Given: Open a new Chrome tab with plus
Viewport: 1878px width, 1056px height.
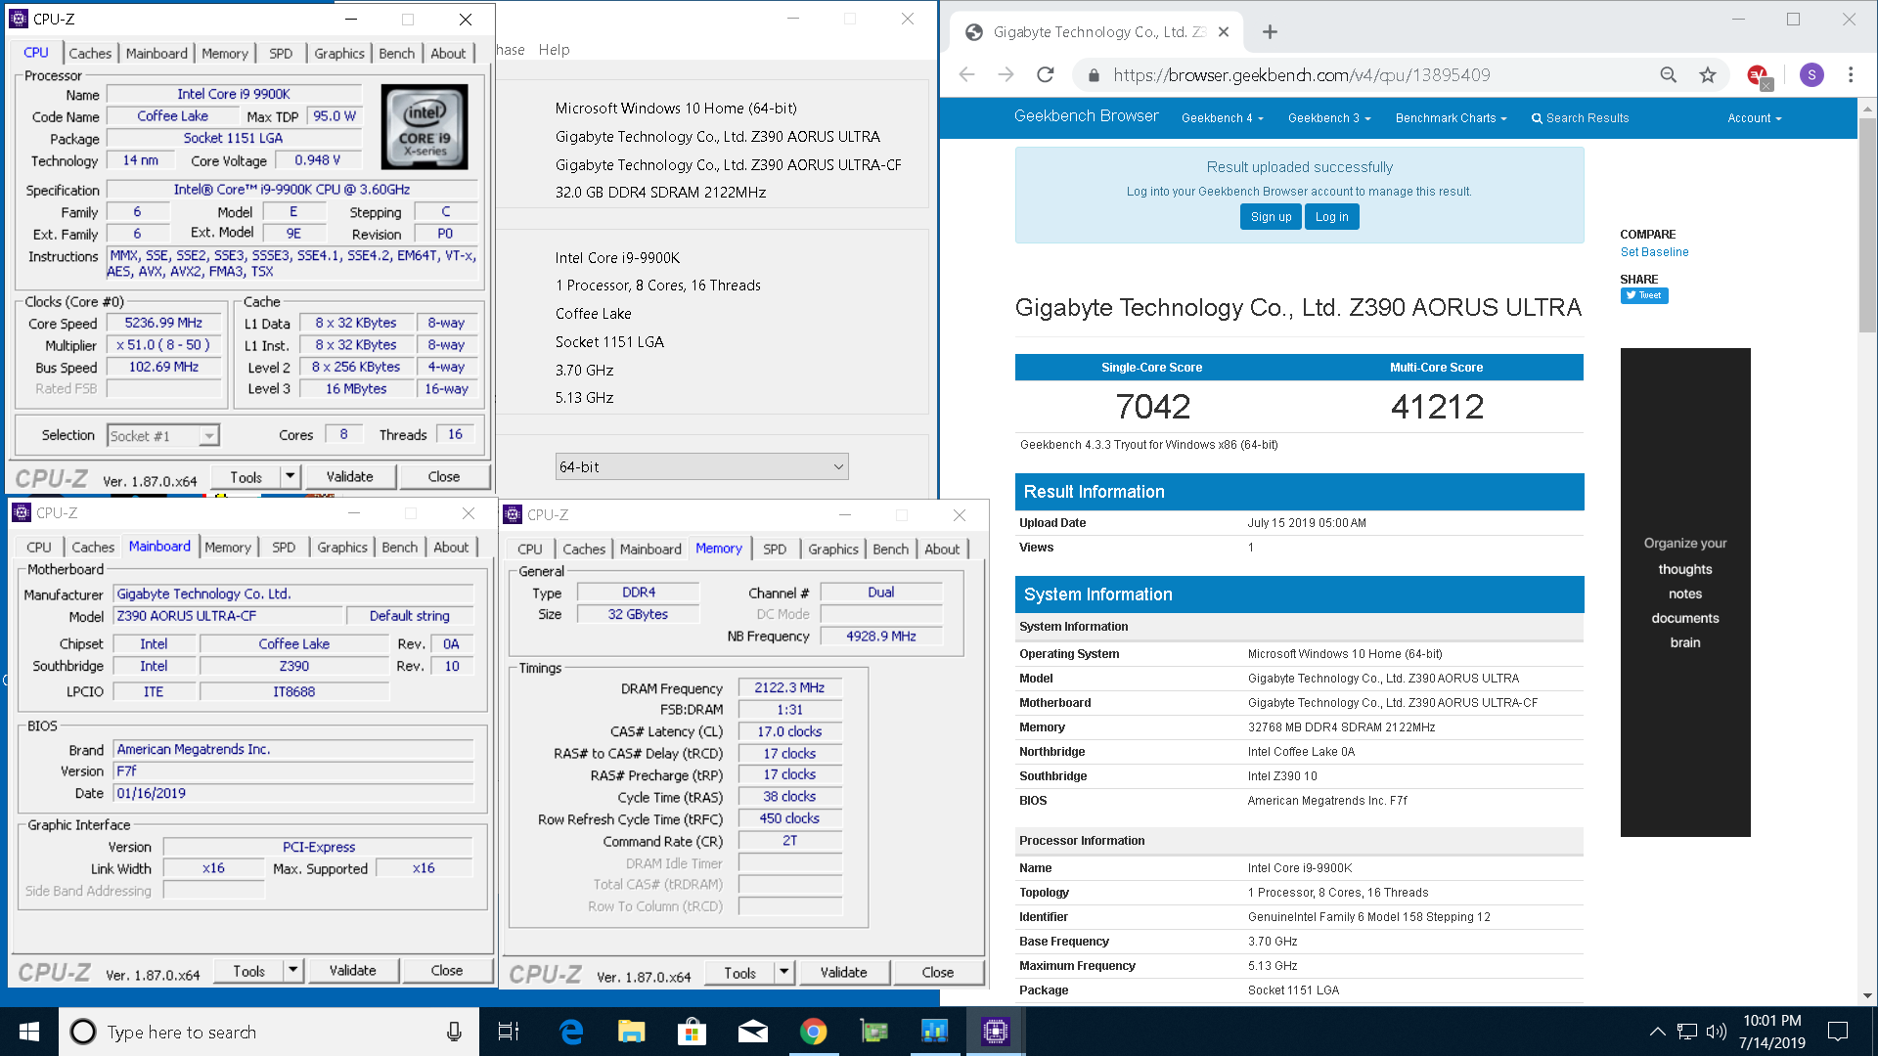Looking at the screenshot, I should pos(1270,32).
